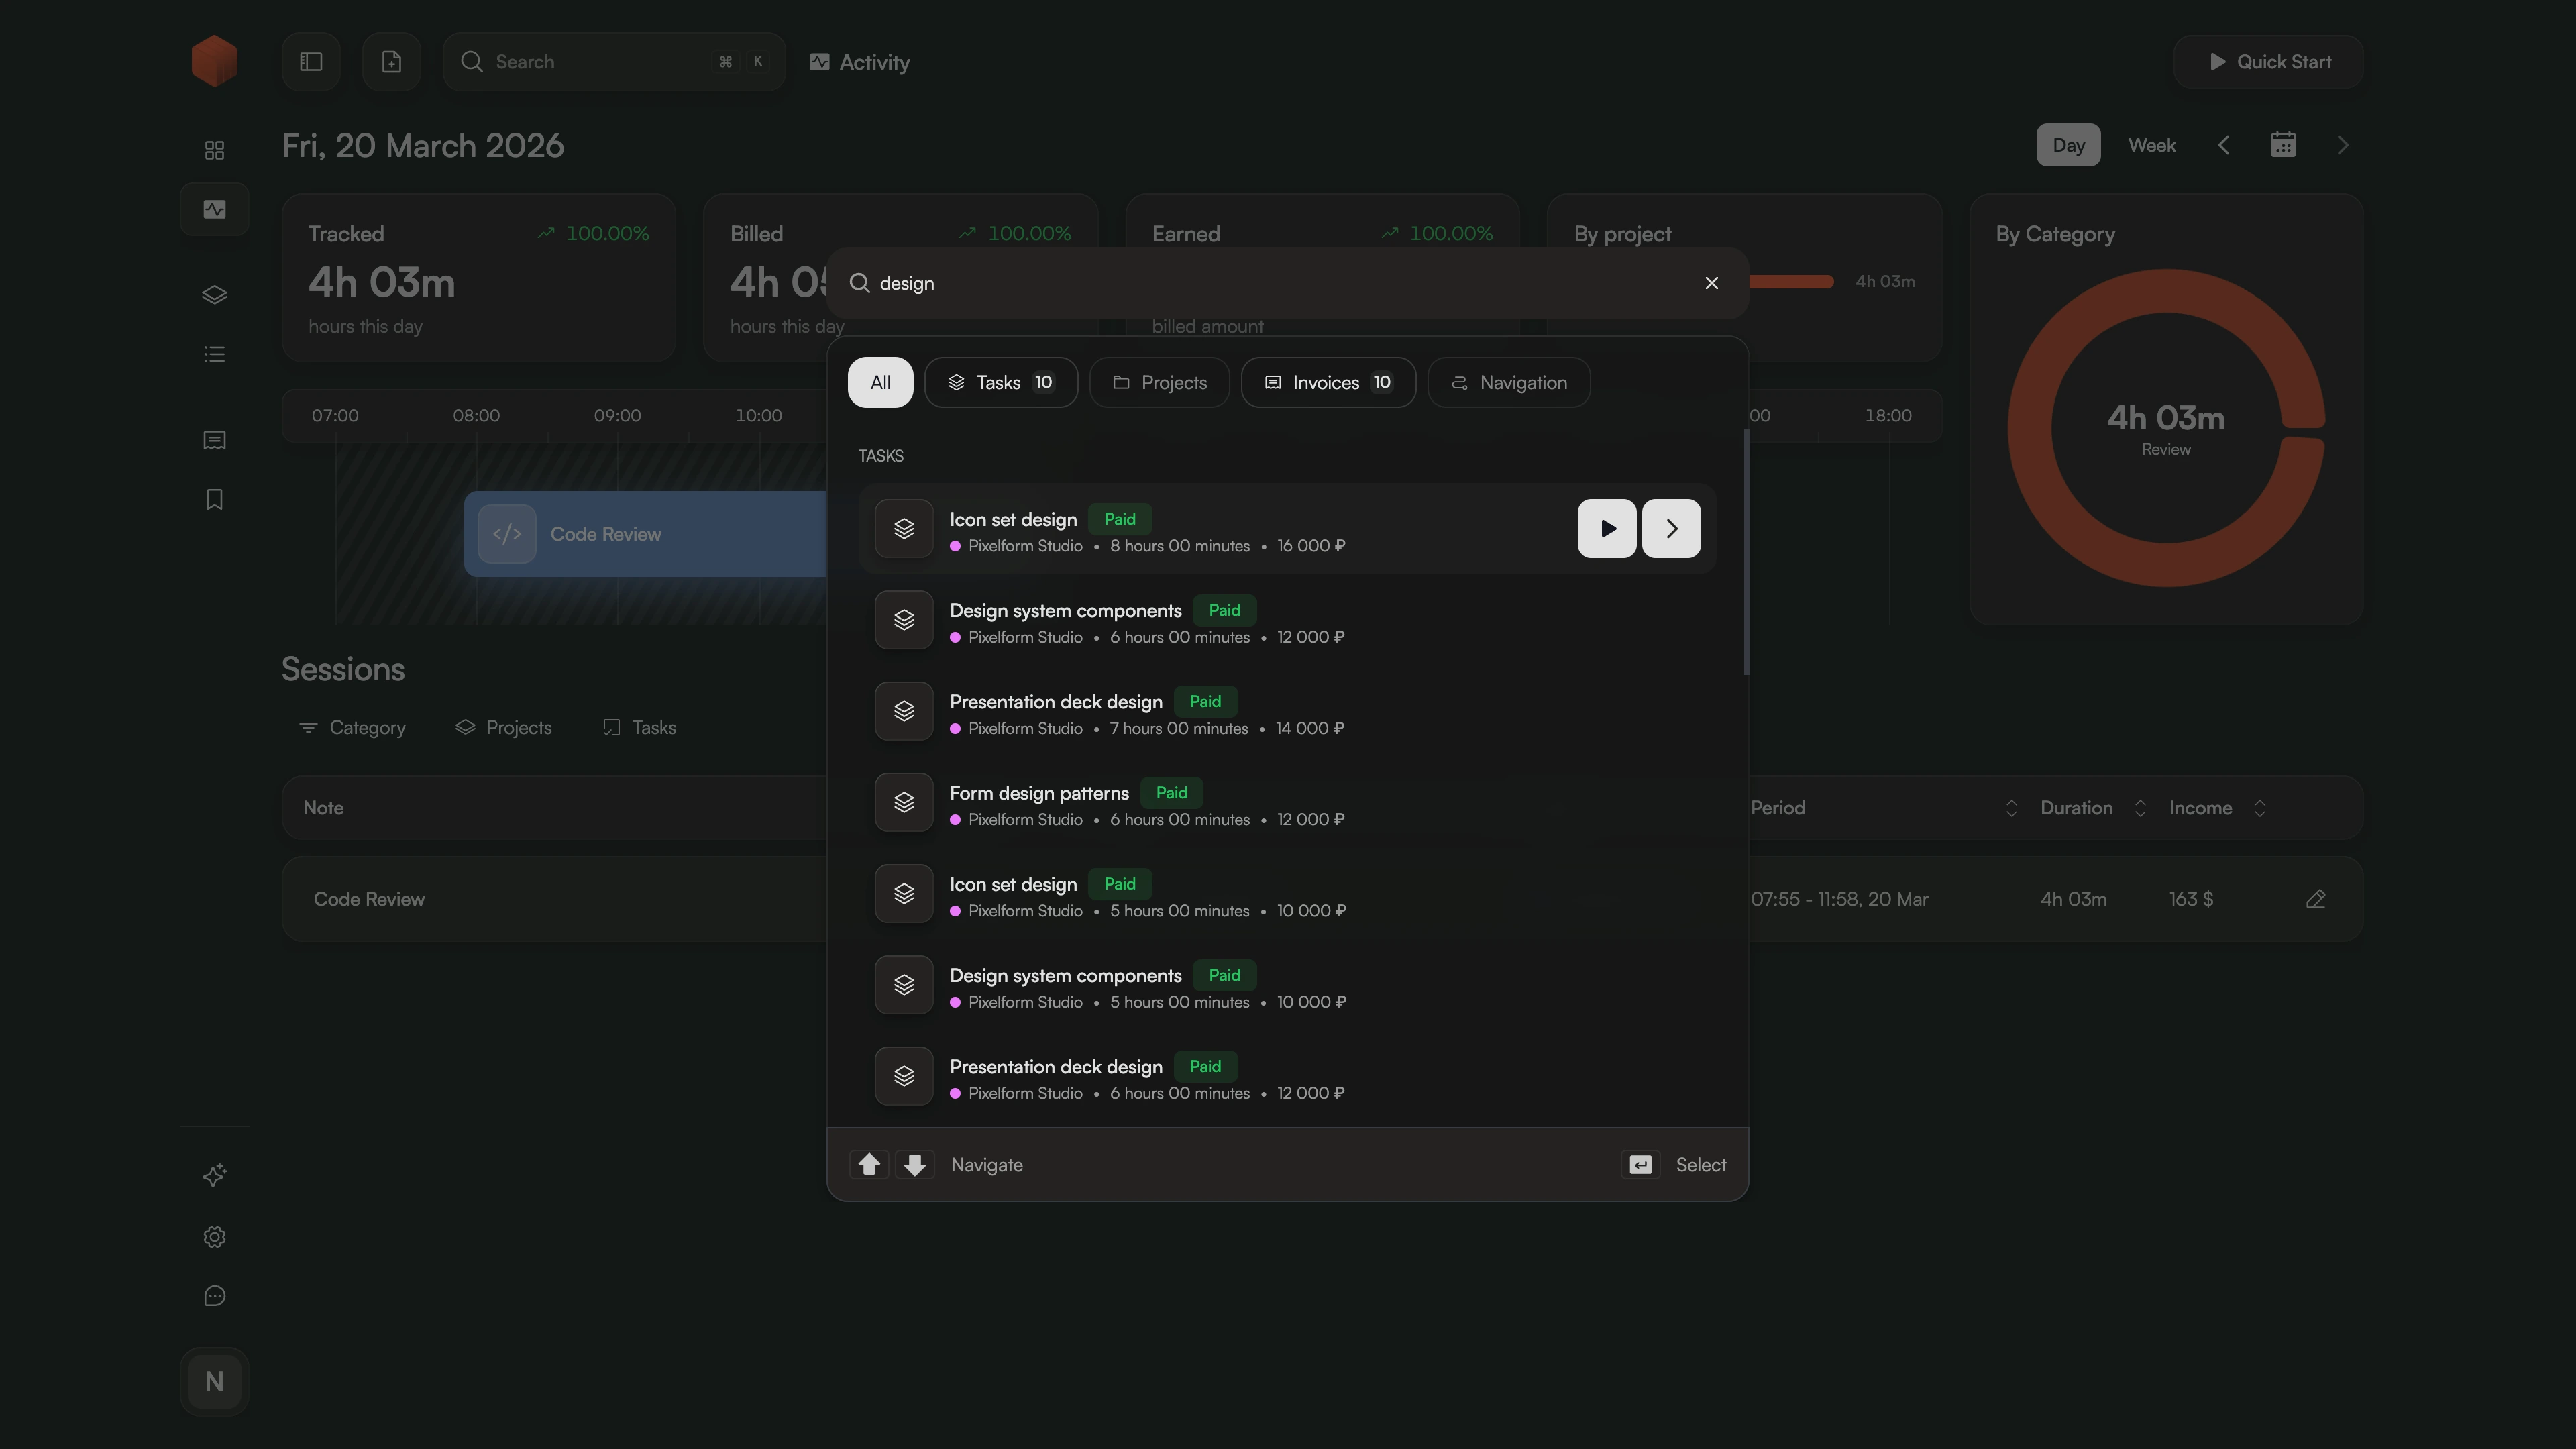The image size is (2576, 1449).
Task: Filter search results to Invoices
Action: (x=1328, y=382)
